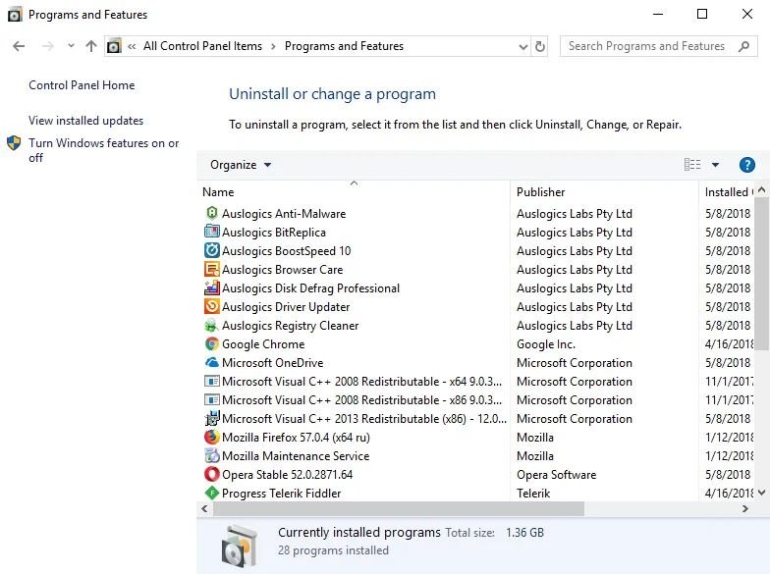
Task: Click the Auslogics BitReplica icon
Action: 212,232
